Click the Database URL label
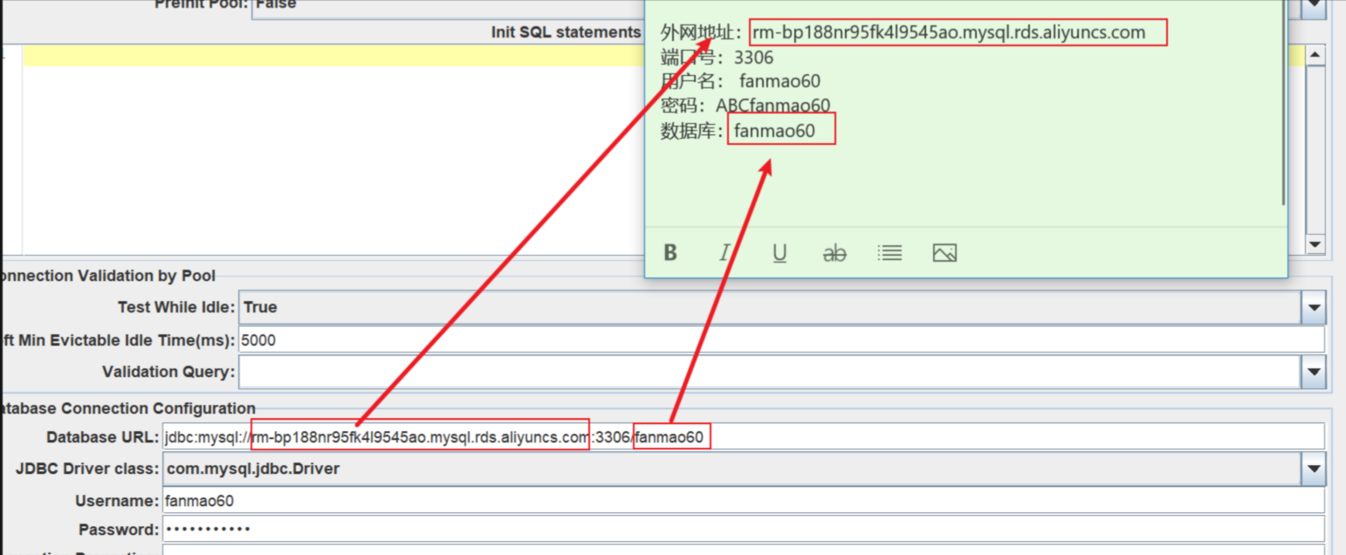This screenshot has width=1346, height=555. [x=103, y=436]
